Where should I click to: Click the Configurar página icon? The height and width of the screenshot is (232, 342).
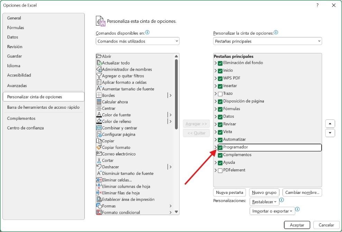pyautogui.click(x=99, y=134)
